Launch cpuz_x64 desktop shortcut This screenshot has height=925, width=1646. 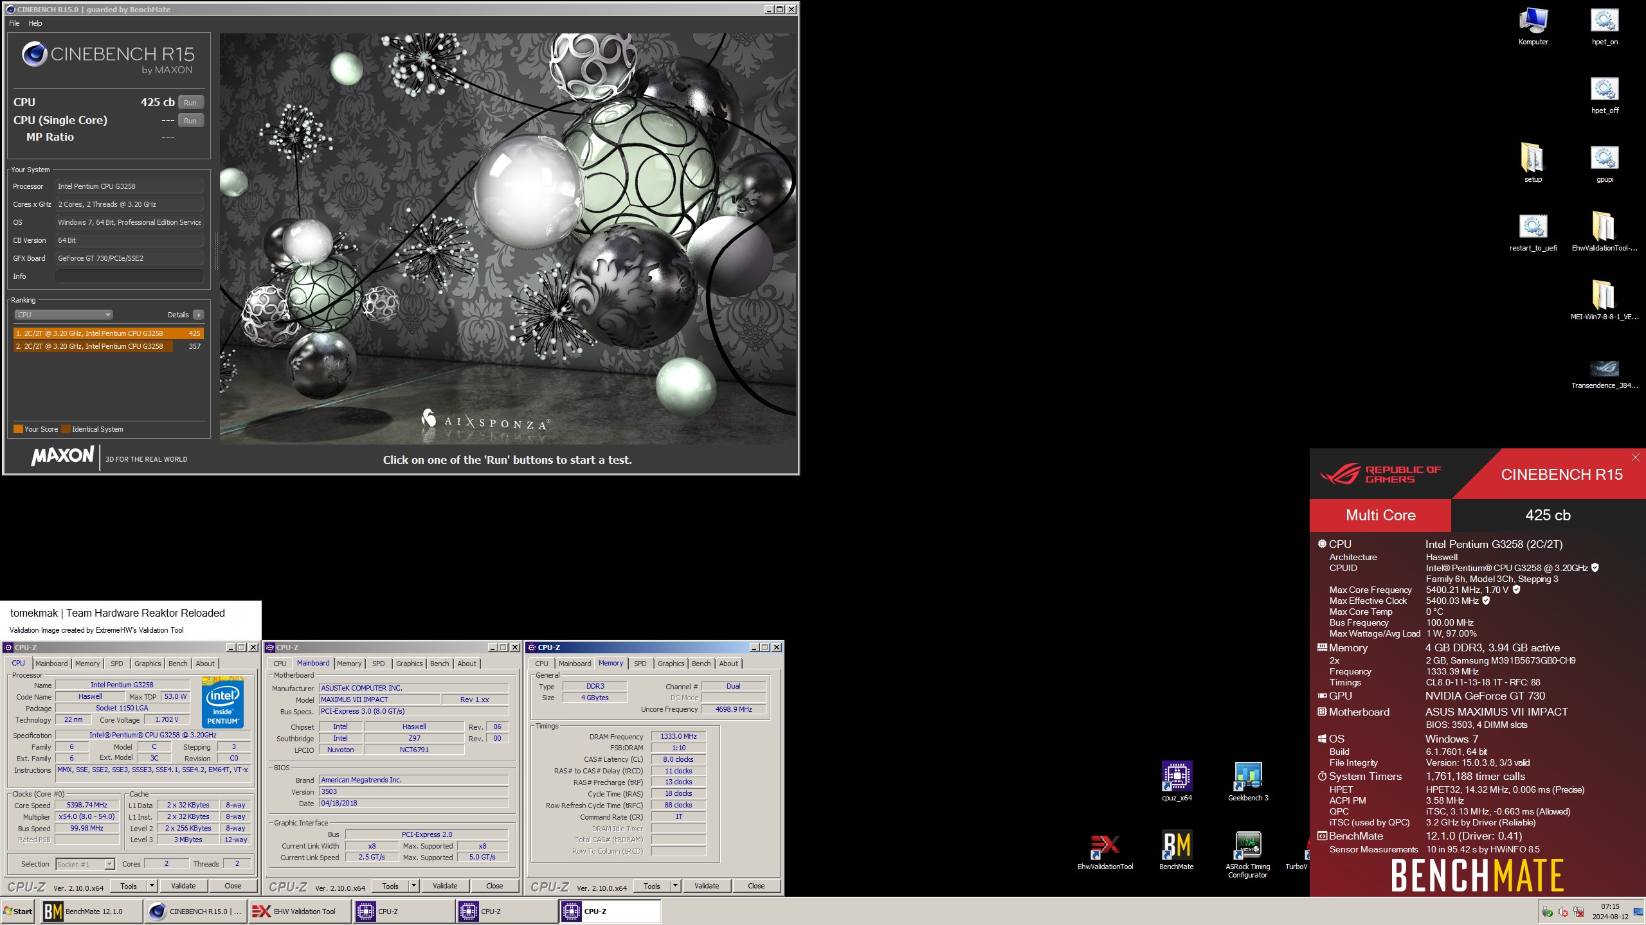click(x=1177, y=781)
